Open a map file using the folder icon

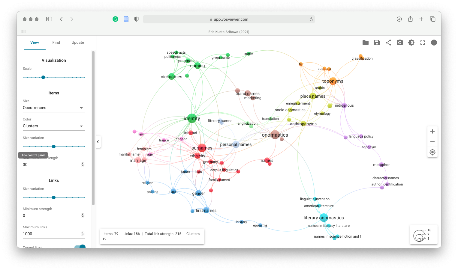[x=366, y=43]
